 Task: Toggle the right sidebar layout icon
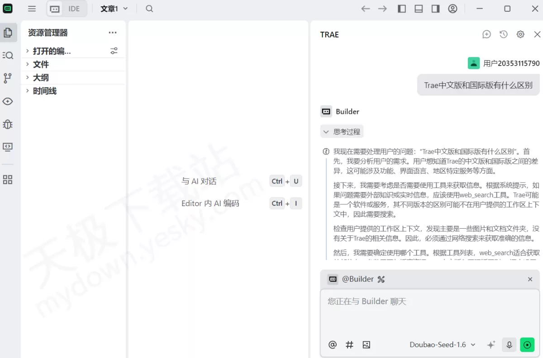pyautogui.click(x=435, y=9)
